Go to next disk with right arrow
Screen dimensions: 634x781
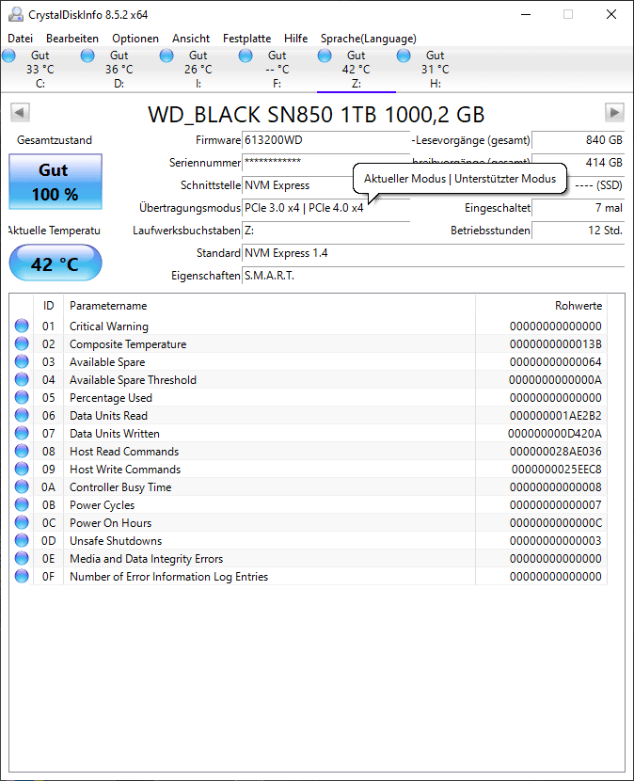(614, 112)
